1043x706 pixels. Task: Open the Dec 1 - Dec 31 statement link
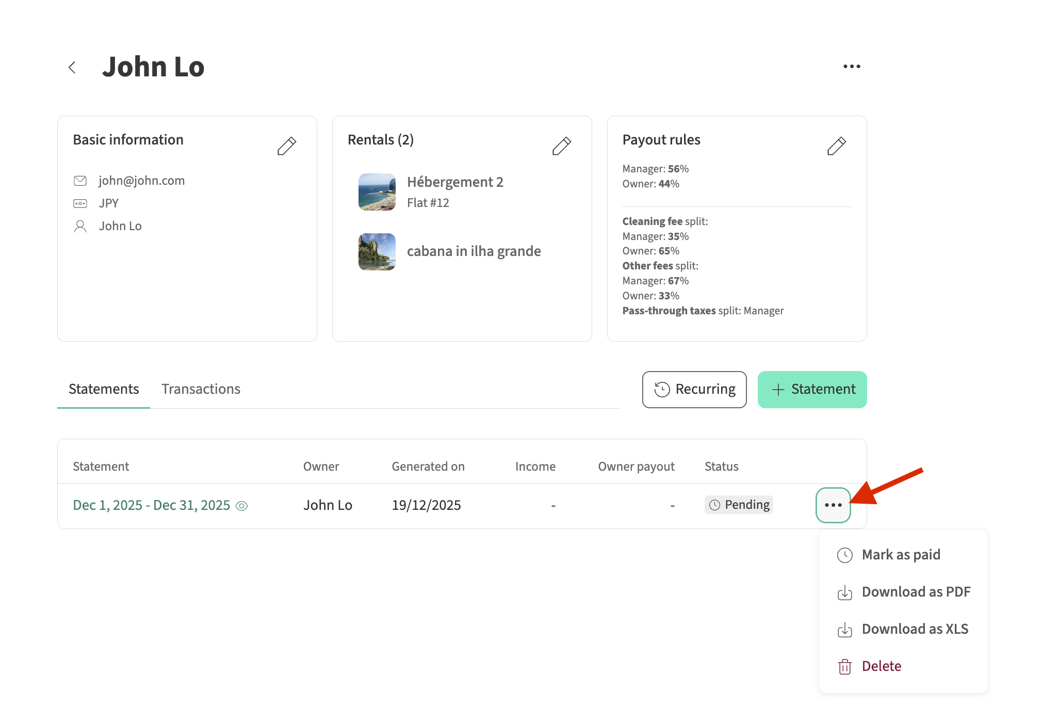tap(151, 505)
